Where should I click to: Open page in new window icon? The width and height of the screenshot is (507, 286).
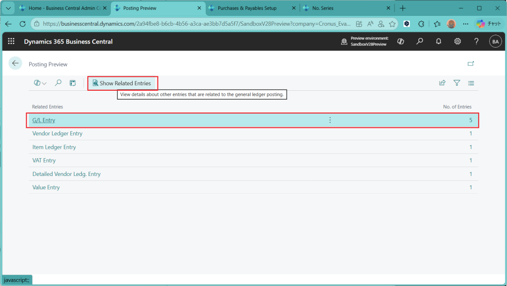pos(471,63)
